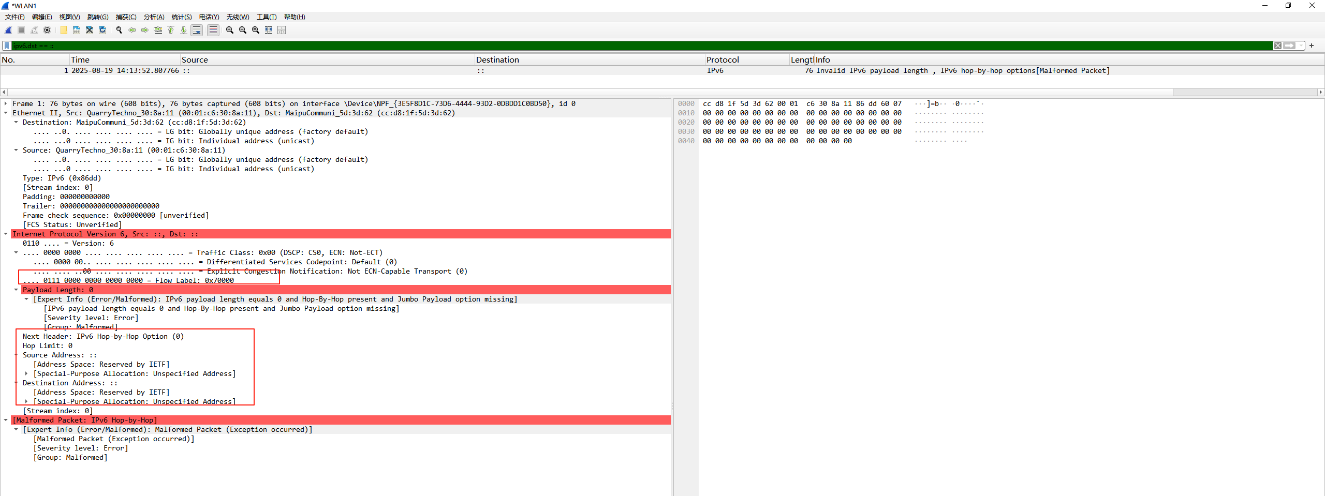Clear the display filter with X
Image resolution: width=1325 pixels, height=496 pixels.
[1278, 46]
